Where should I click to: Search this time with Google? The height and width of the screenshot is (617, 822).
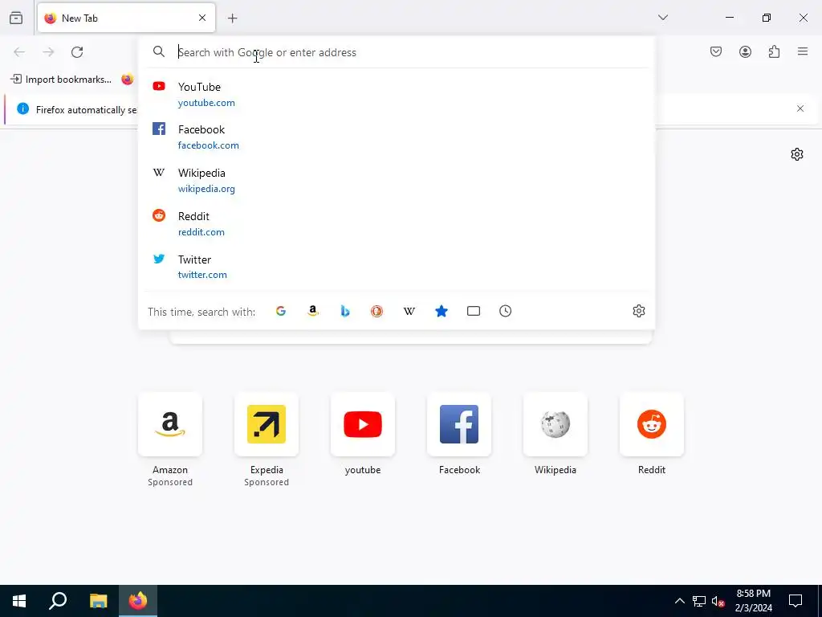[281, 311]
